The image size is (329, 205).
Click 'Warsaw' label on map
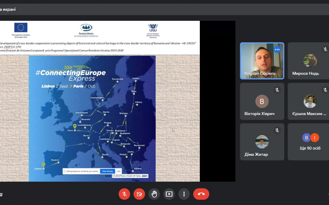(123, 113)
